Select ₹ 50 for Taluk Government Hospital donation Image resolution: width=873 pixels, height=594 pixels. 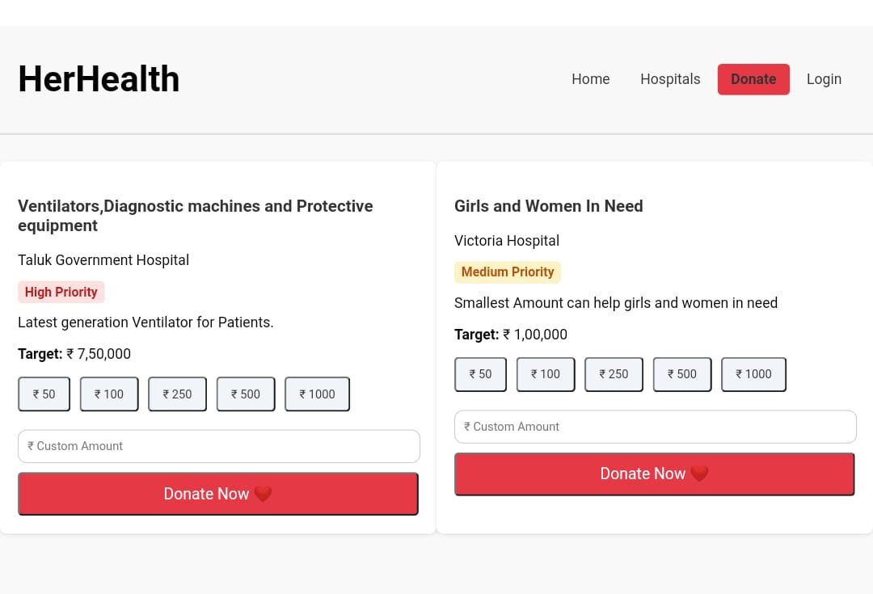pos(44,394)
